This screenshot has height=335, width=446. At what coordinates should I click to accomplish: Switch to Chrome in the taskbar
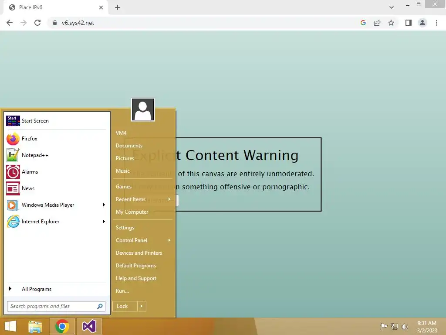(x=62, y=326)
